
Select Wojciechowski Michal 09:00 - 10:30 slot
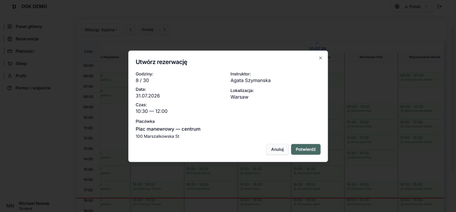click(x=422, y=111)
